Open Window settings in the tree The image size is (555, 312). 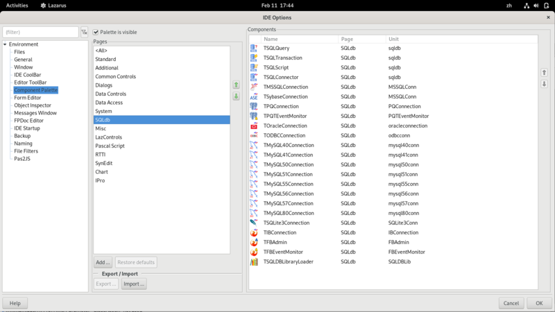point(24,67)
